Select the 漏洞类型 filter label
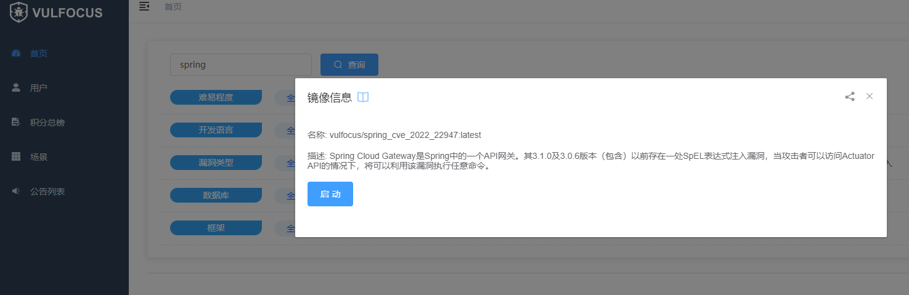909x295 pixels. click(x=216, y=163)
